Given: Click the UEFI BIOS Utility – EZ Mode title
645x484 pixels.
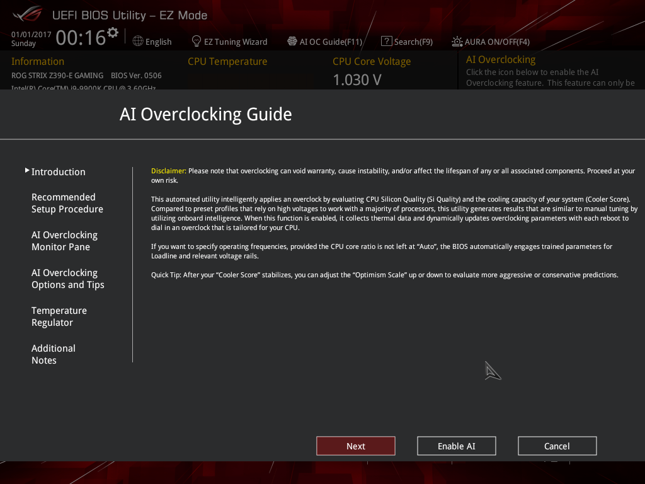Looking at the screenshot, I should pos(130,15).
